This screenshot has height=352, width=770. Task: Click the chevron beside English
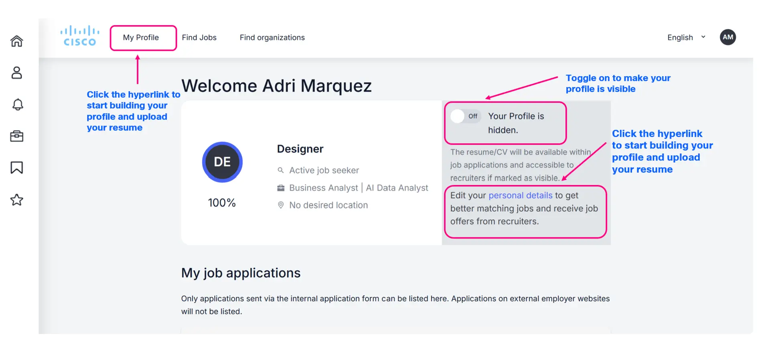click(703, 37)
